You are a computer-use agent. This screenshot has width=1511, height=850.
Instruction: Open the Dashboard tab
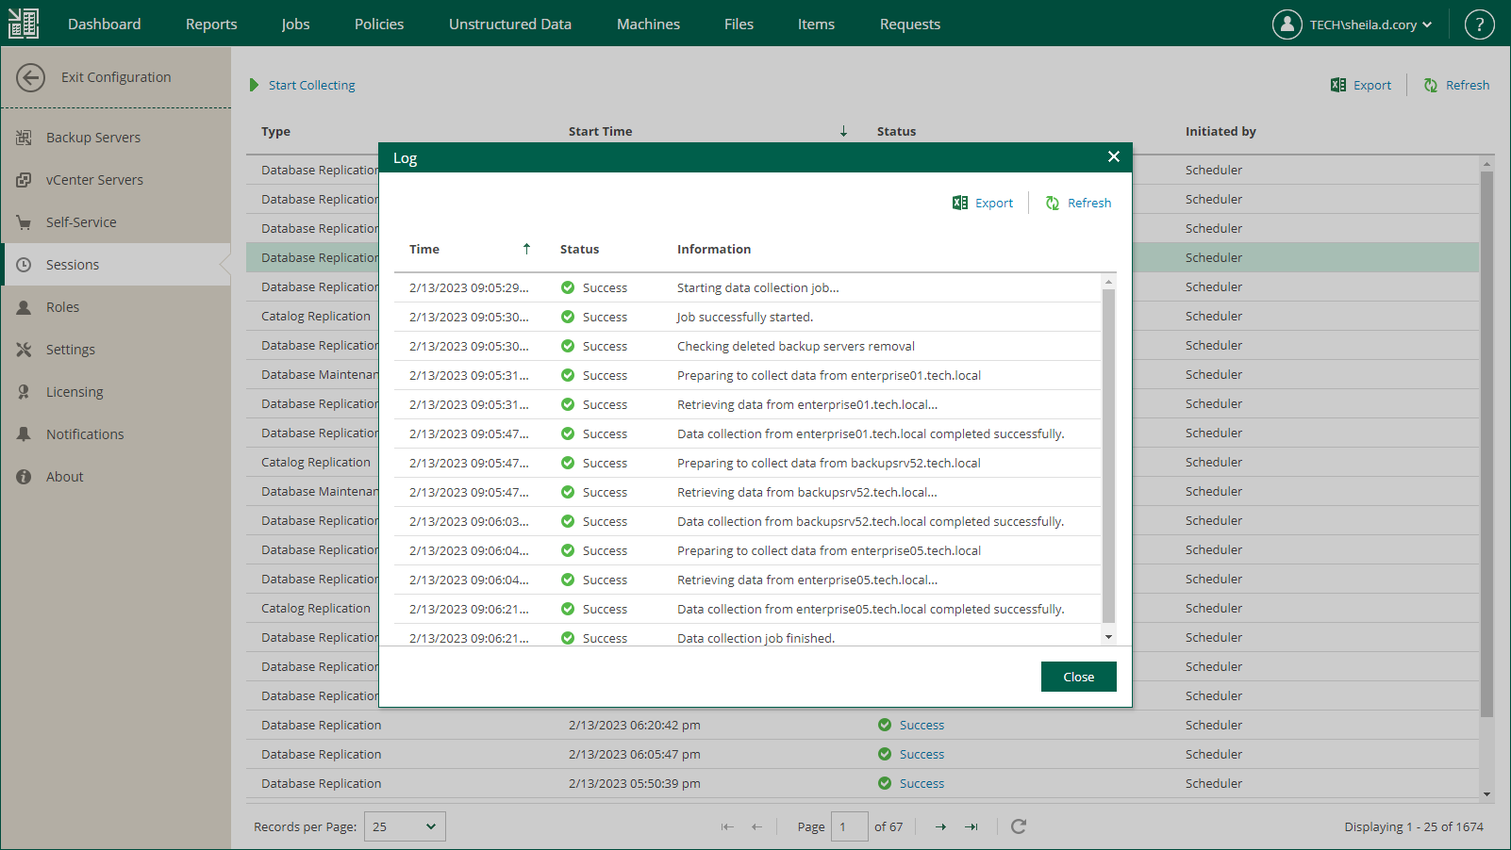pyautogui.click(x=105, y=24)
